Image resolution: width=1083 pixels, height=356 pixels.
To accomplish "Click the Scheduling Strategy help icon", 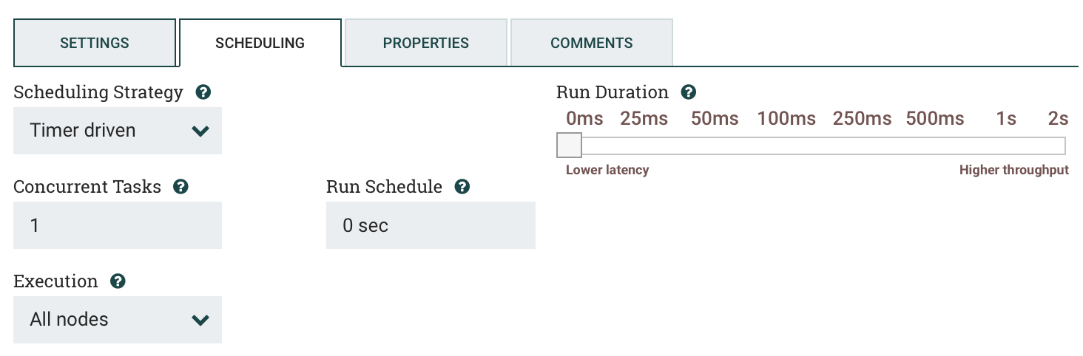I will (x=203, y=92).
